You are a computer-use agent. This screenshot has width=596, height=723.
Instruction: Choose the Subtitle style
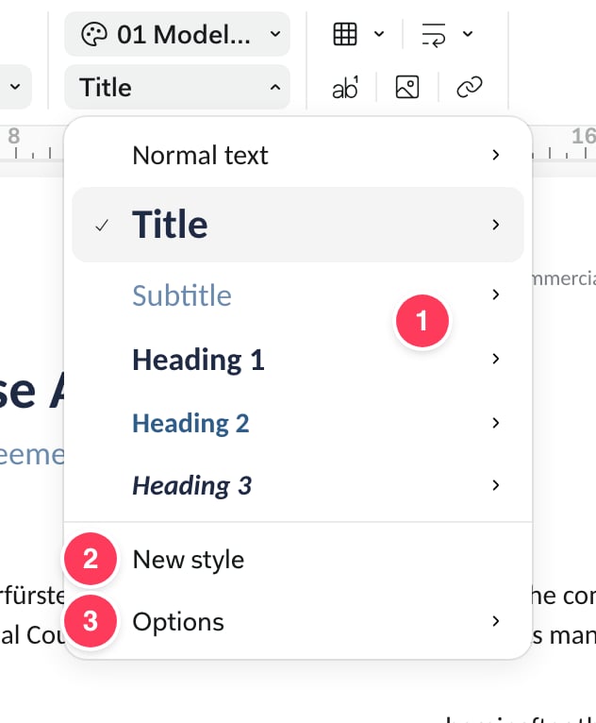tap(298, 294)
